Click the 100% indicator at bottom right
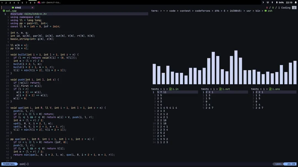This screenshot has width=298, height=167. 279,164
